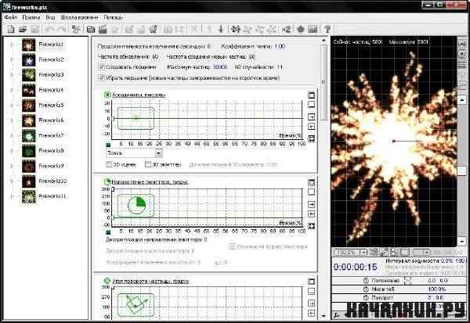
Task: Click the dark octagon toolbar icon
Action: coord(301,29)
